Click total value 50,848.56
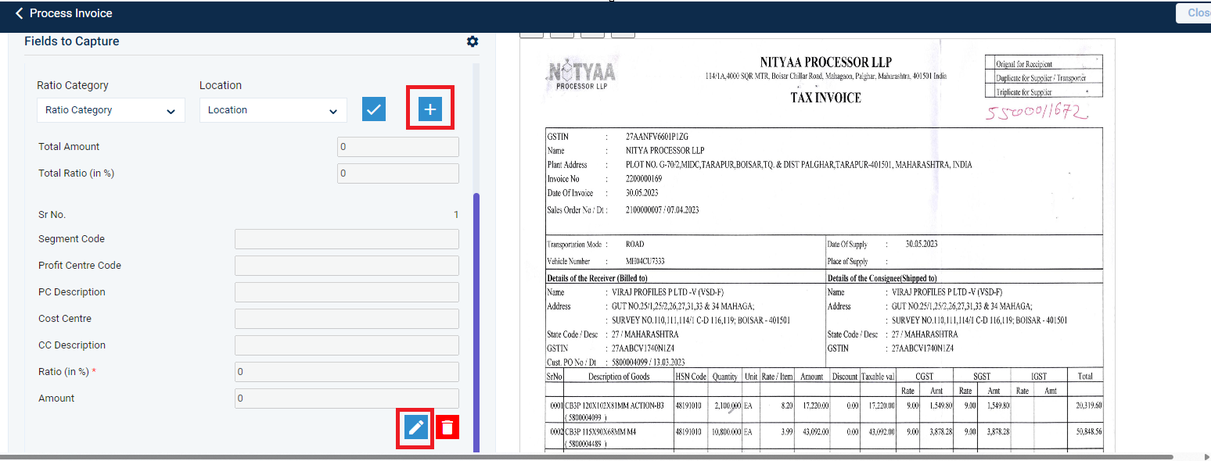The width and height of the screenshot is (1211, 461). point(1089,431)
